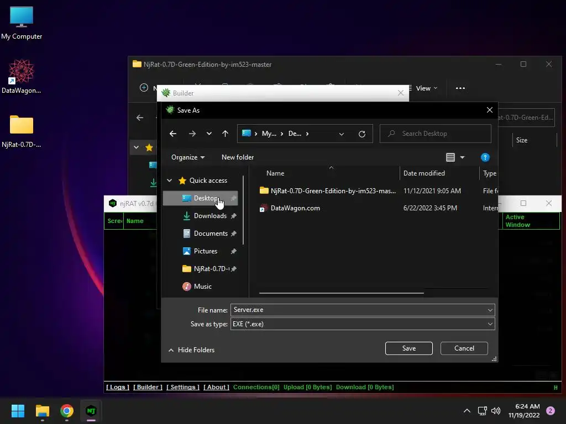
Task: Close the Builder window
Action: click(401, 93)
